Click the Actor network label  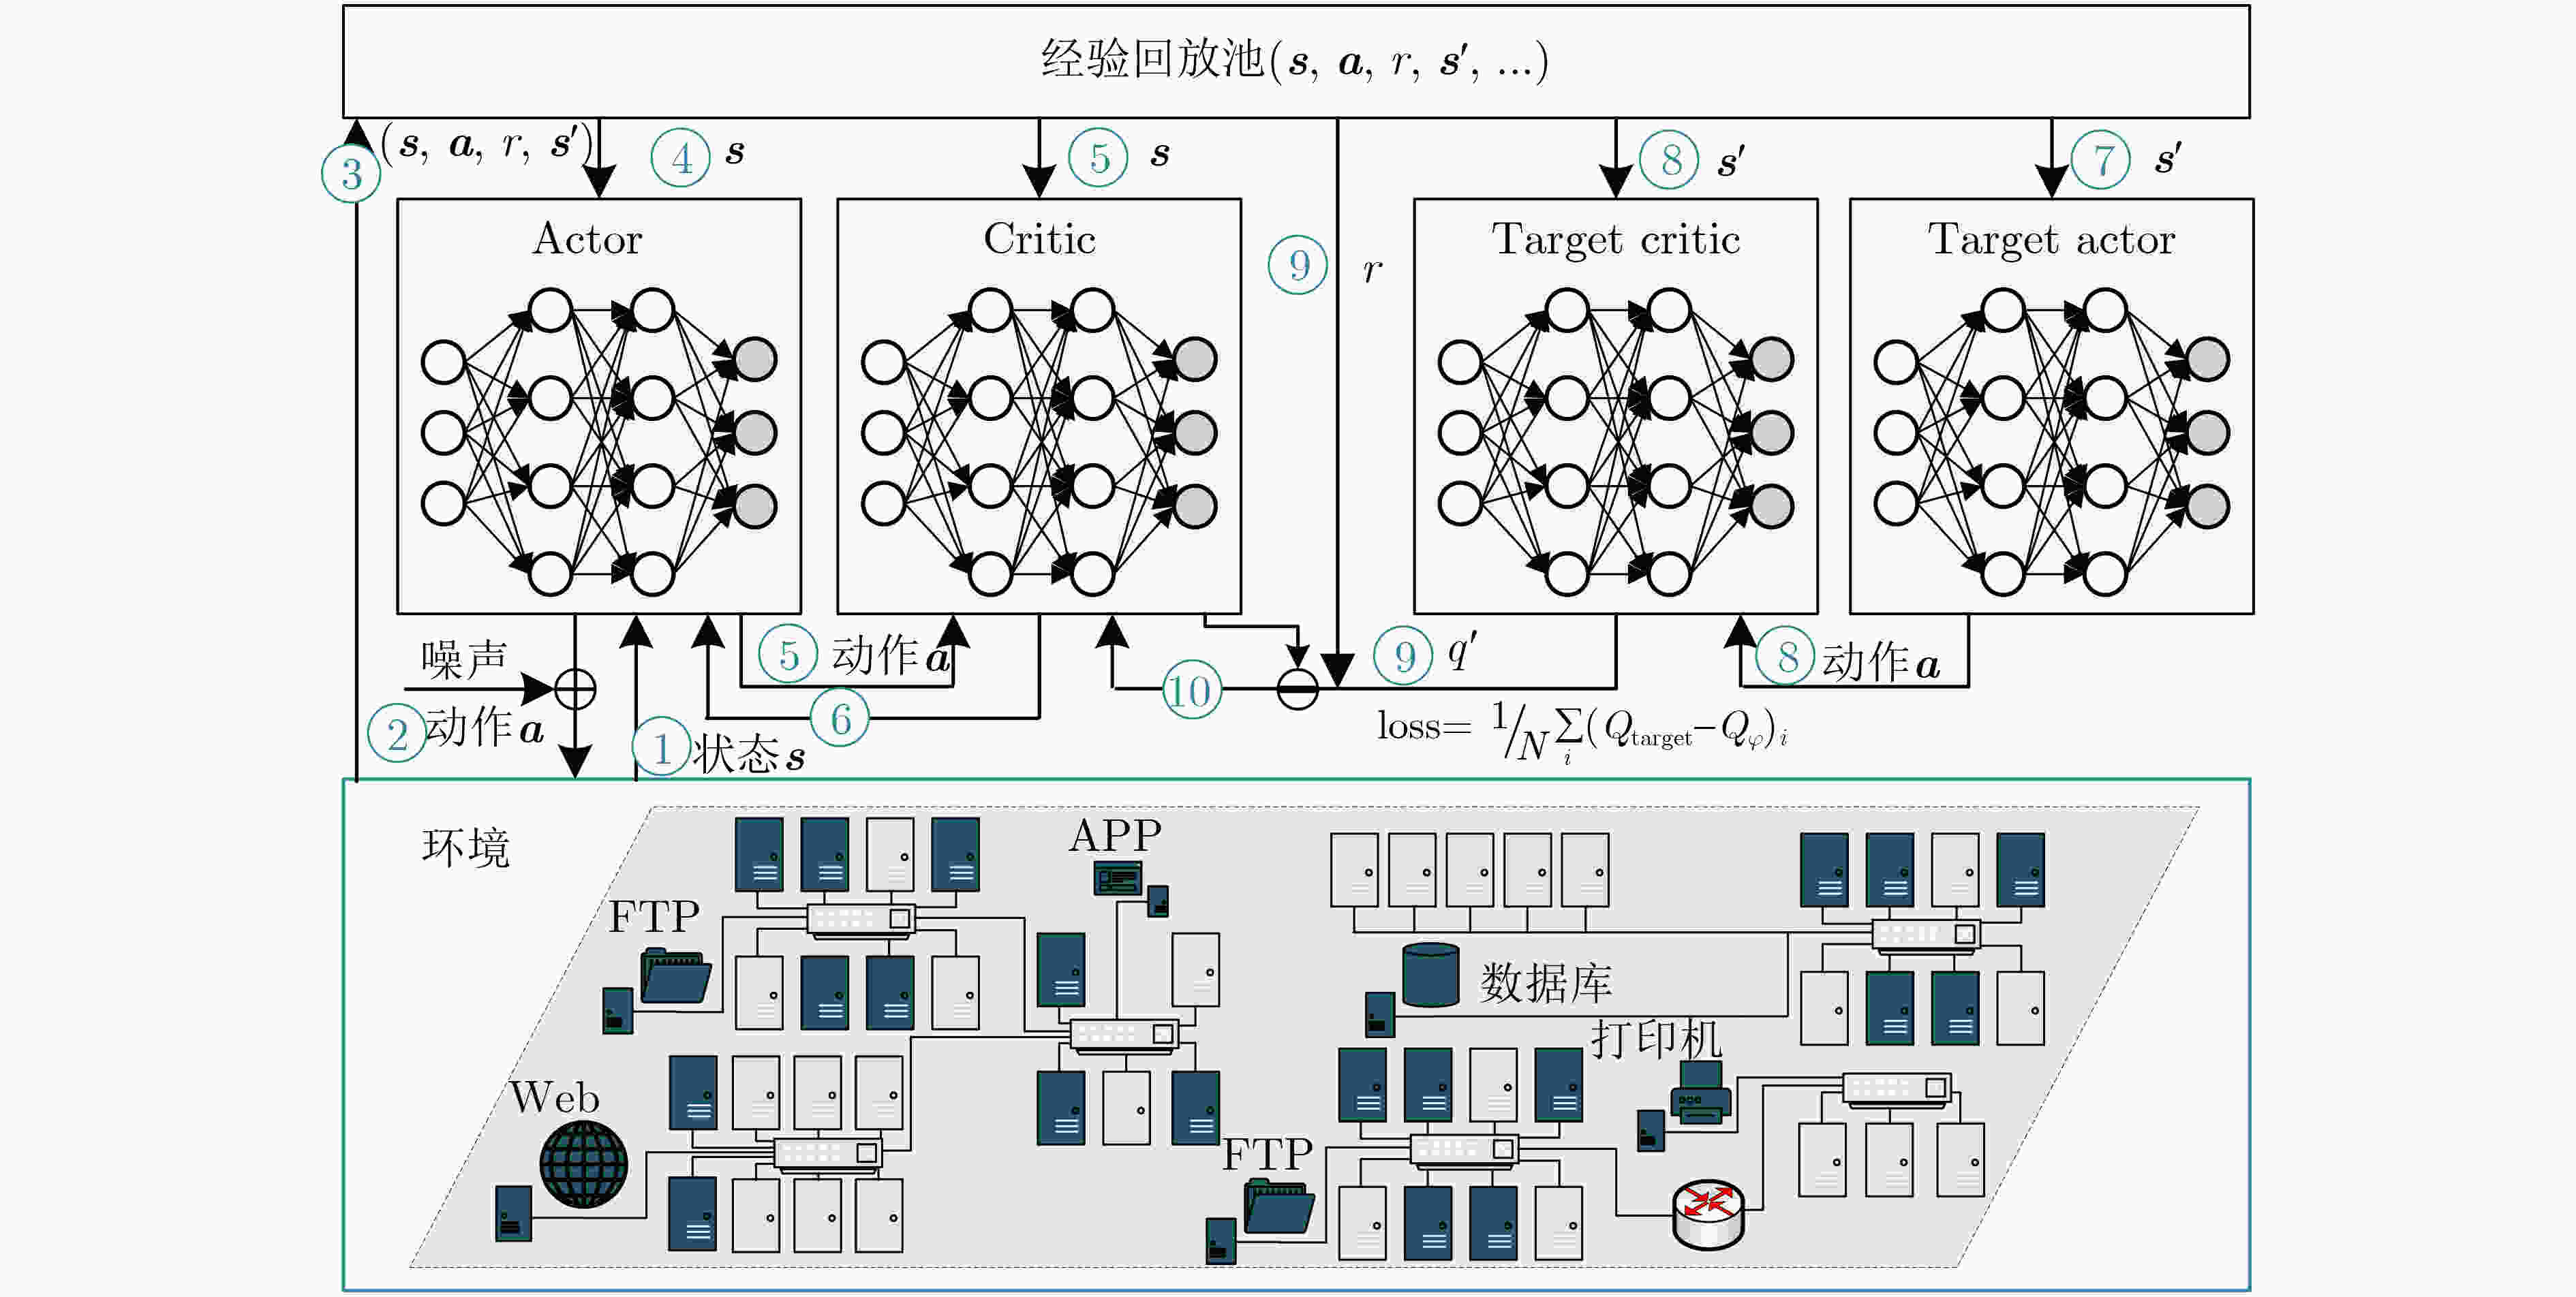click(588, 239)
